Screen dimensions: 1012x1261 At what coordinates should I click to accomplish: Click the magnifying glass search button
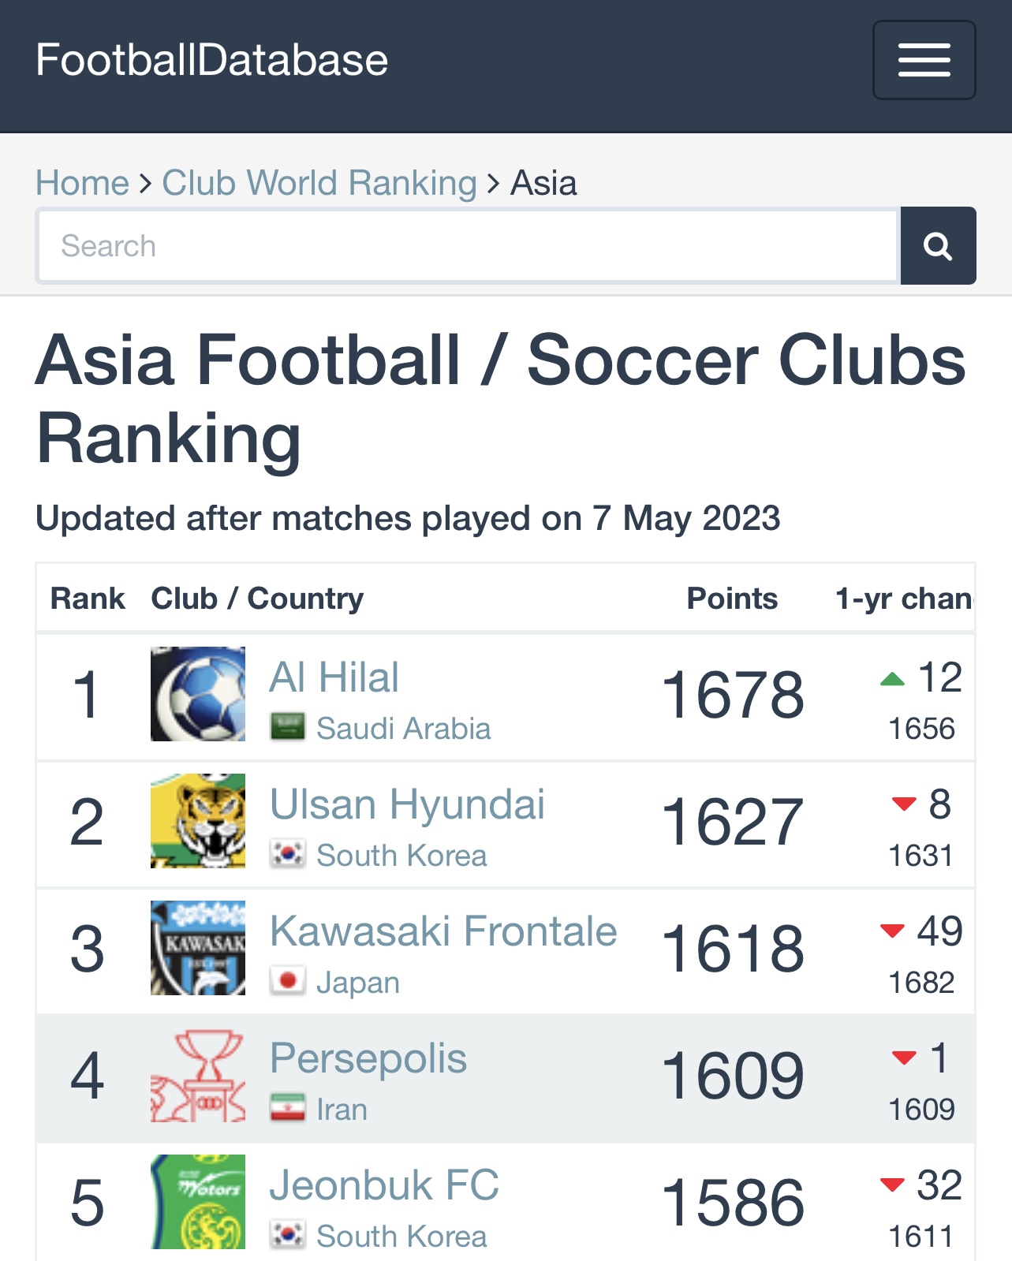pyautogui.click(x=938, y=246)
